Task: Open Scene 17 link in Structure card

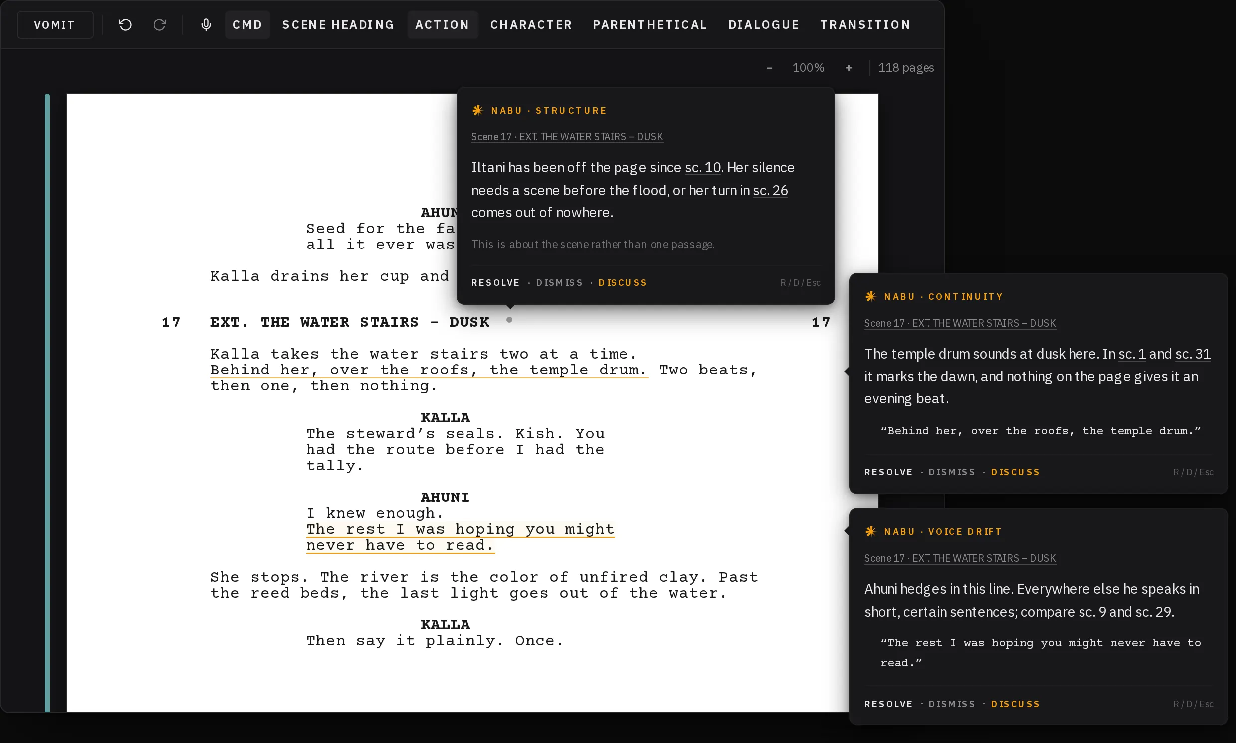Action: click(567, 136)
